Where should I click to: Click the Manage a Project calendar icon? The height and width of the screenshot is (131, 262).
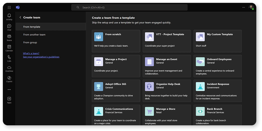[x=99, y=62]
